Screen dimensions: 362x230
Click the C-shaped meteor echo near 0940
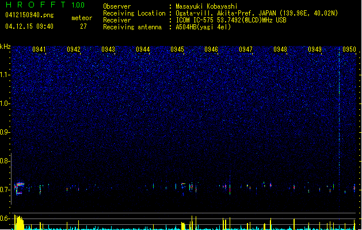pyautogui.click(x=19, y=189)
